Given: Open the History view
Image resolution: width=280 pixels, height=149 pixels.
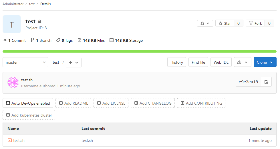Looking at the screenshot, I should pos(176,62).
